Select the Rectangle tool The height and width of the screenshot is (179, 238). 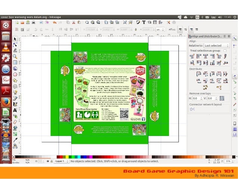click(x=15, y=62)
